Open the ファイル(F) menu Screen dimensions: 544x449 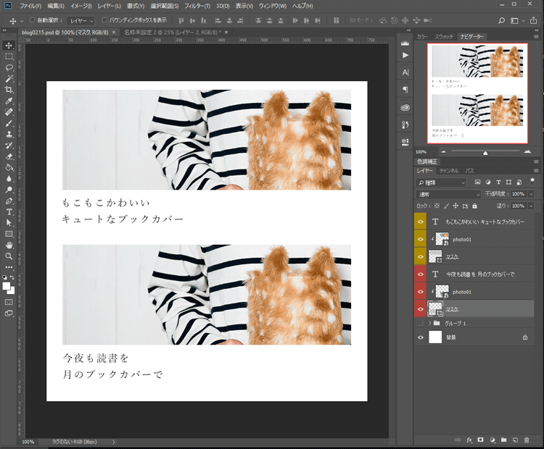pyautogui.click(x=30, y=6)
